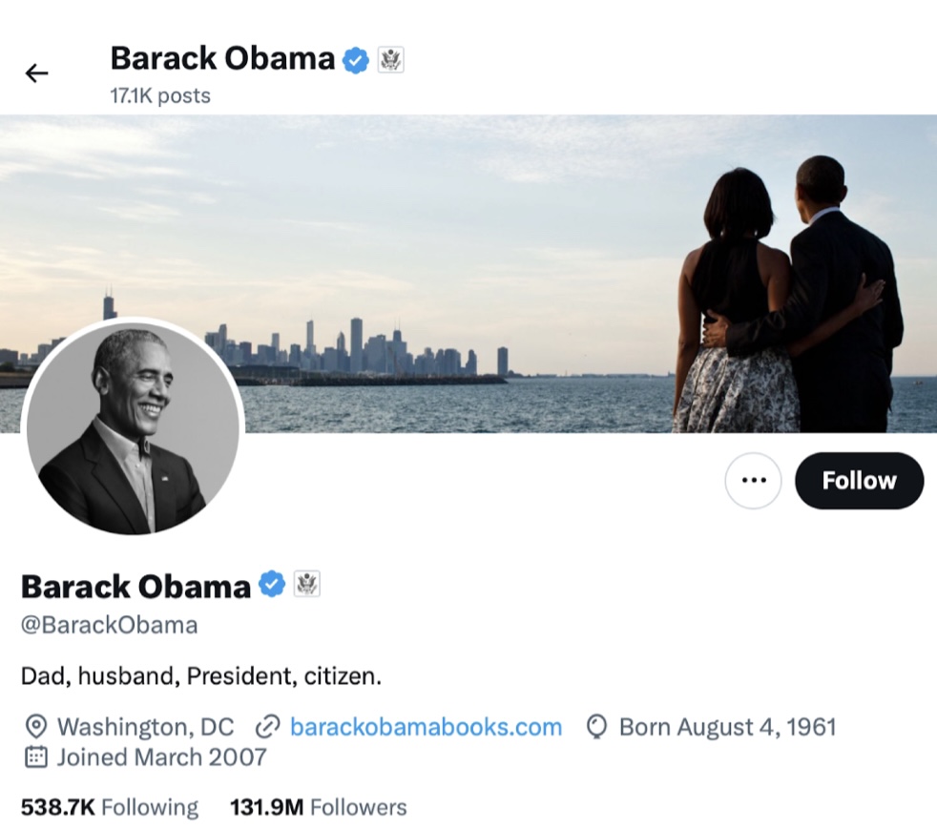Click the blue verified badge in top header

[356, 60]
